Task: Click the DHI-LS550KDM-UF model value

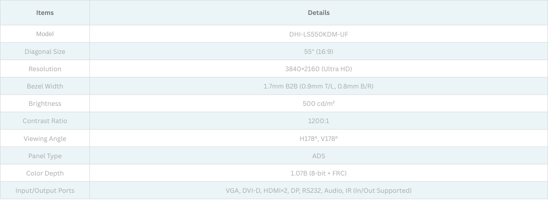Action: point(318,34)
